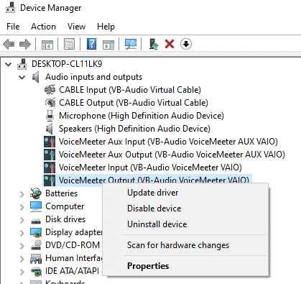Viewport: 301px width, 284px height.
Task: Expand the IDE ATA/ATAPI controllers category
Action: pyautogui.click(x=22, y=272)
